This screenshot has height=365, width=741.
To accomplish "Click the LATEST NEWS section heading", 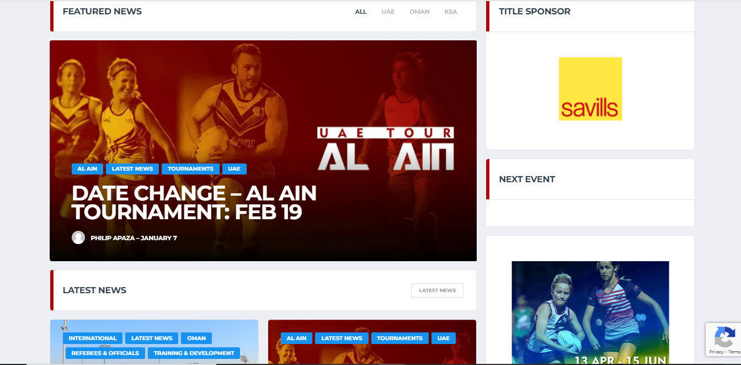I will coord(94,290).
